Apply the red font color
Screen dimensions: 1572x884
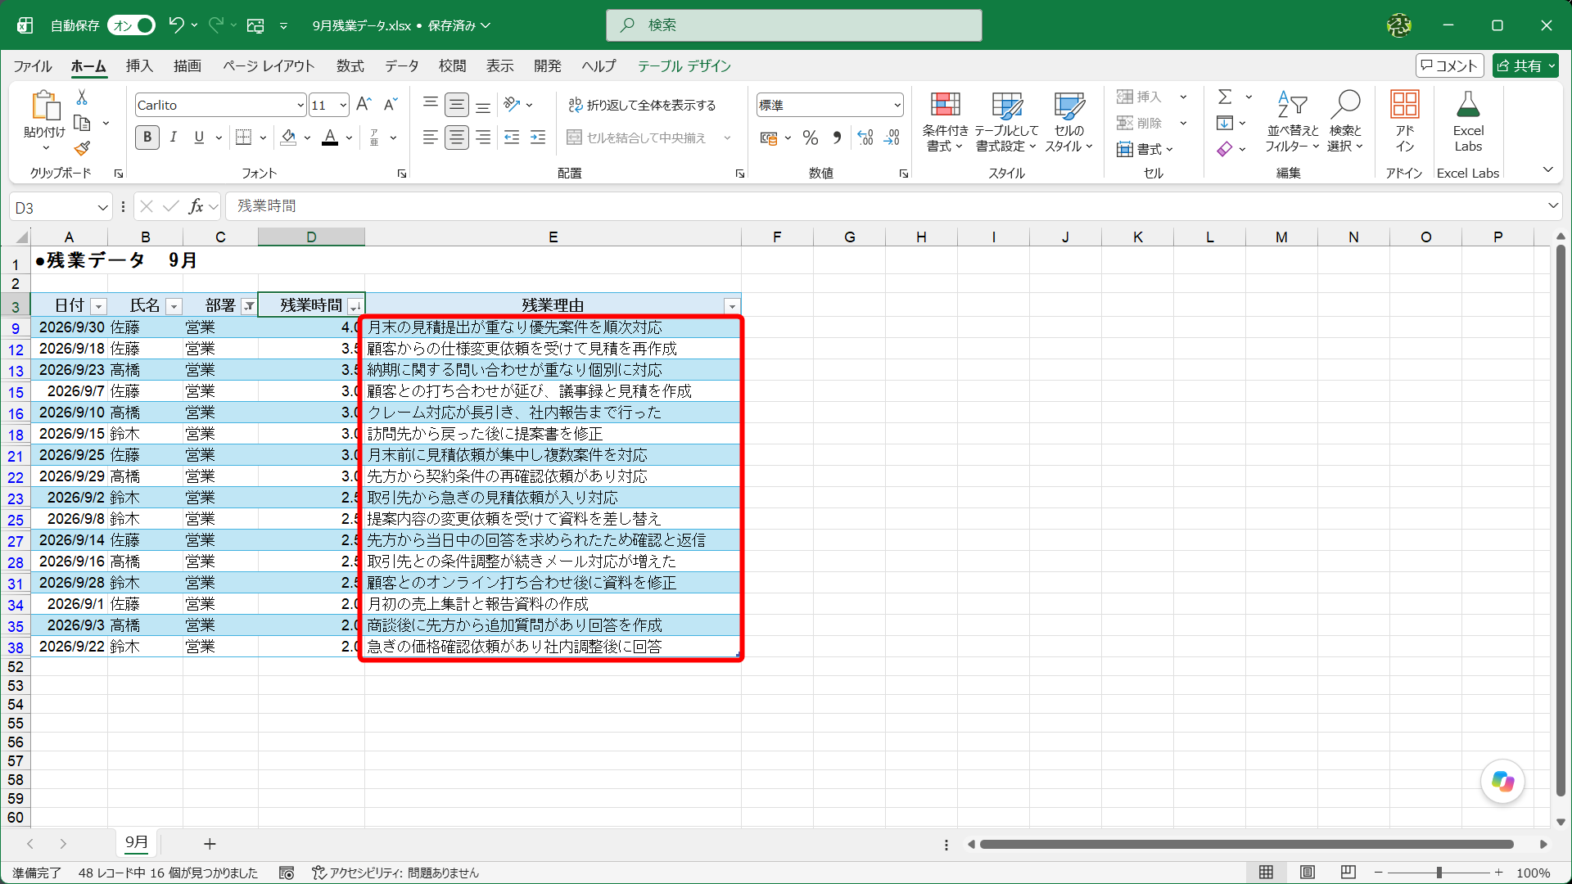coord(330,138)
